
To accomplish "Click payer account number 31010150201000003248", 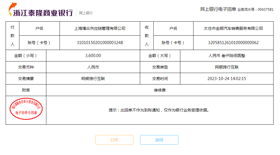I will click(x=100, y=43).
